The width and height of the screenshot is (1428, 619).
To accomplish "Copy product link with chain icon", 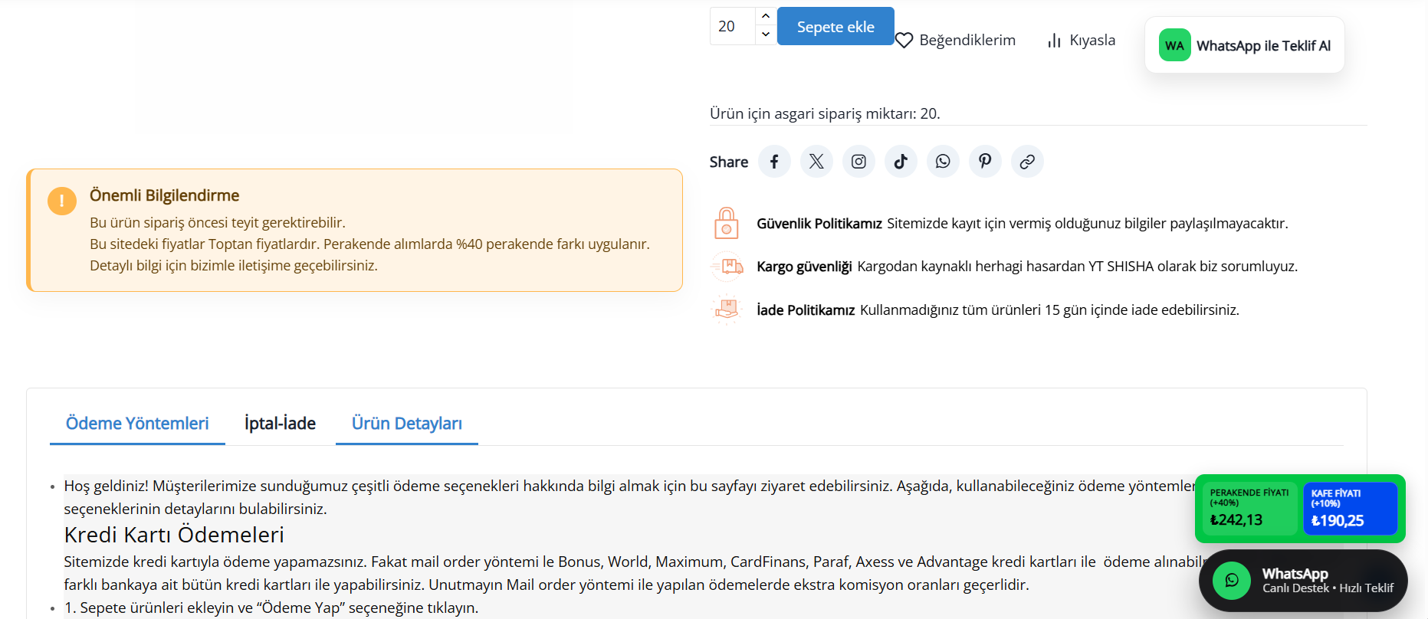I will 1027,162.
